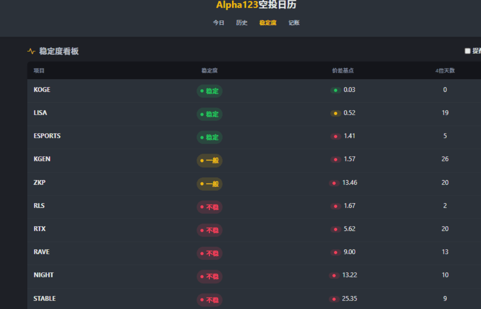Click the Alpha123空投日历 title

tap(256, 5)
